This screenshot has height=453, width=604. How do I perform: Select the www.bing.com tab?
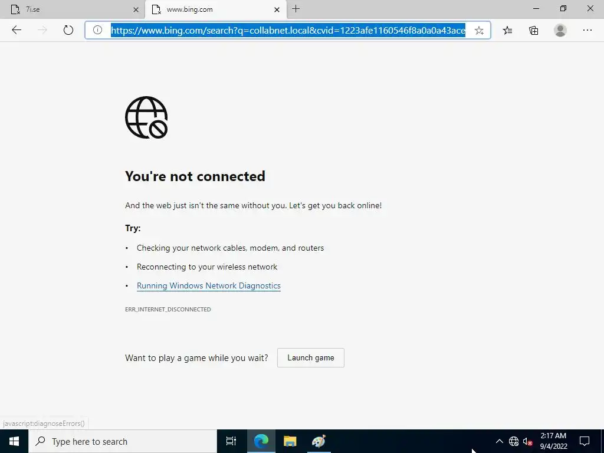point(216,9)
